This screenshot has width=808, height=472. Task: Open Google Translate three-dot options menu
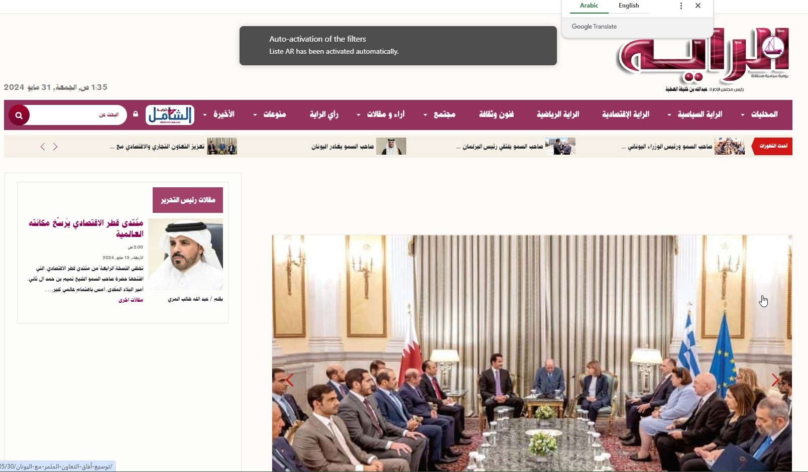pos(681,6)
